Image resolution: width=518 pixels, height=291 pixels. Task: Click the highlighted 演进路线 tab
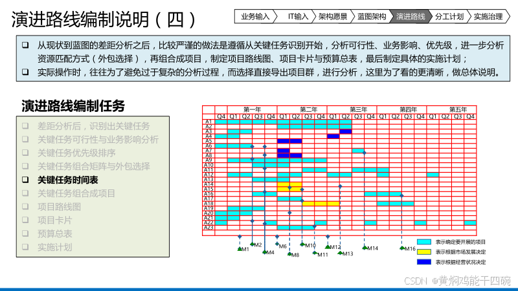click(411, 17)
